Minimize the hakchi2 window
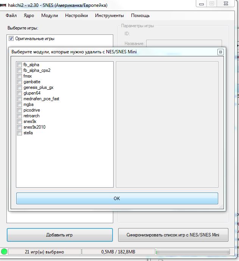This screenshot has height=261, width=239. click(x=202, y=4)
